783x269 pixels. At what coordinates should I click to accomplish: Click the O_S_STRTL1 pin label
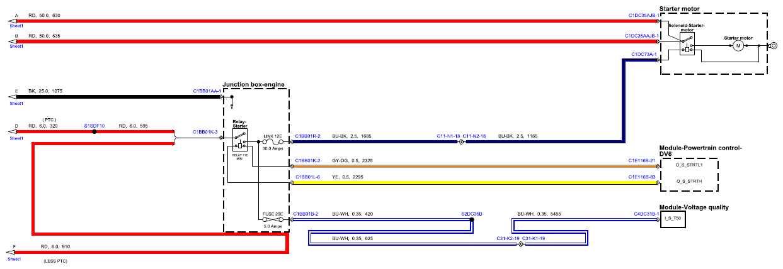[x=689, y=165]
